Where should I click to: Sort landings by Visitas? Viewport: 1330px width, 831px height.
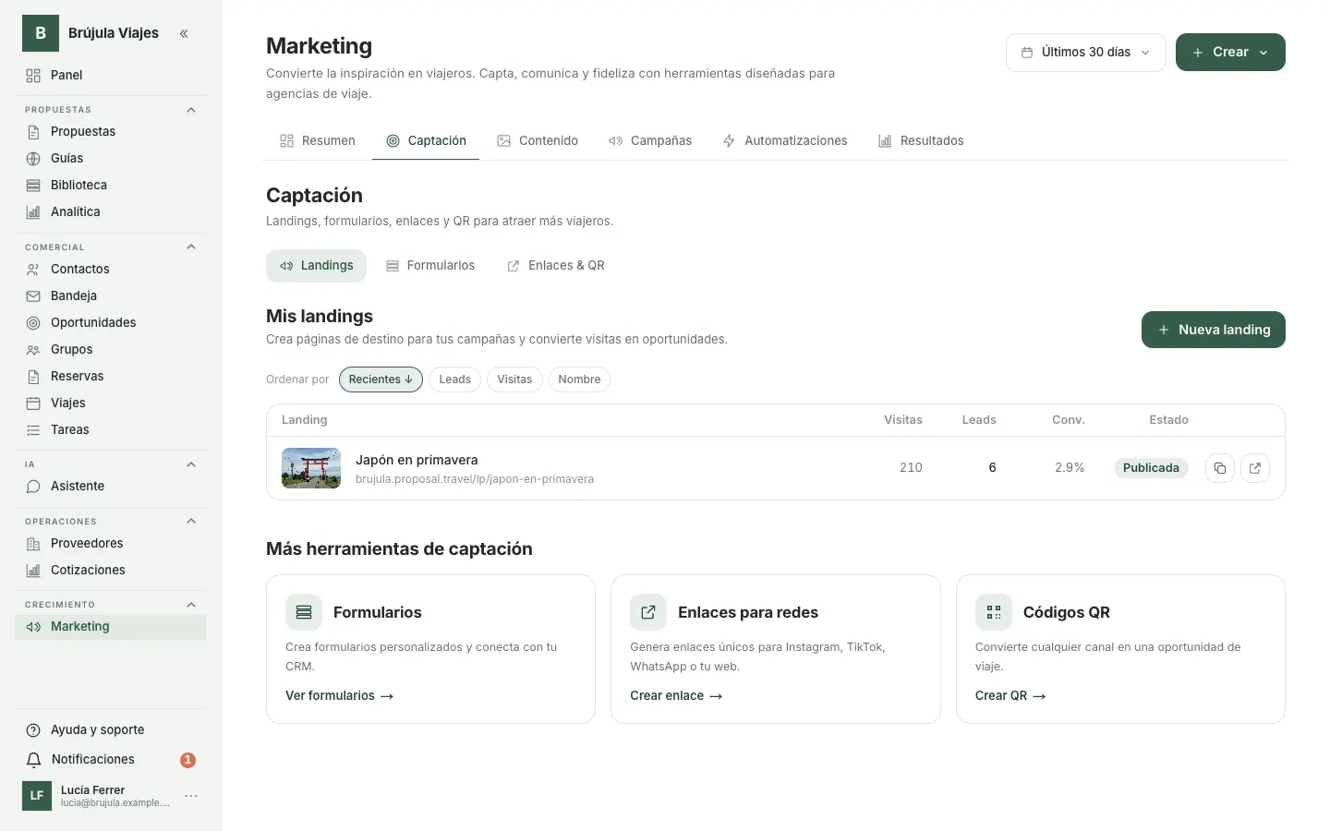(x=514, y=379)
